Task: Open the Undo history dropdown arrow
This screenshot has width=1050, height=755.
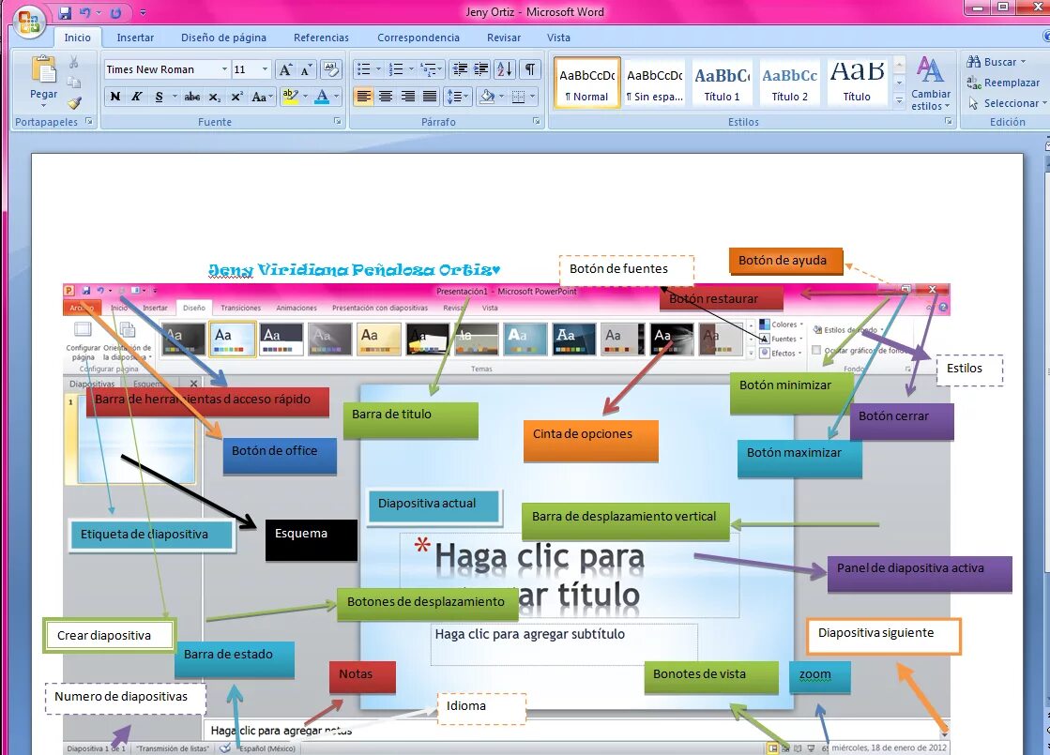Action: pyautogui.click(x=99, y=13)
